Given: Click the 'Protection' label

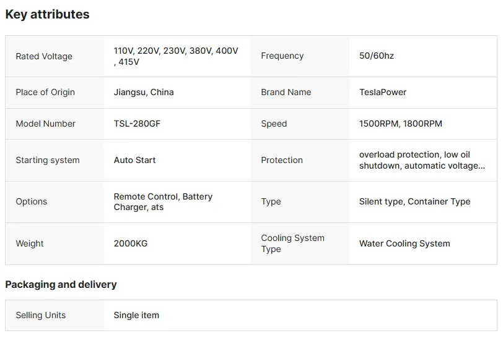Looking at the screenshot, I should 282,160.
